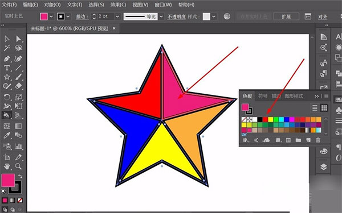Collapse the left tools panel arrows
The height and width of the screenshot is (213, 342).
(3, 25)
